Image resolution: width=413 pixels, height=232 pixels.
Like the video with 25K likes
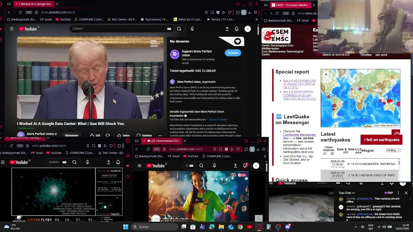95,135
